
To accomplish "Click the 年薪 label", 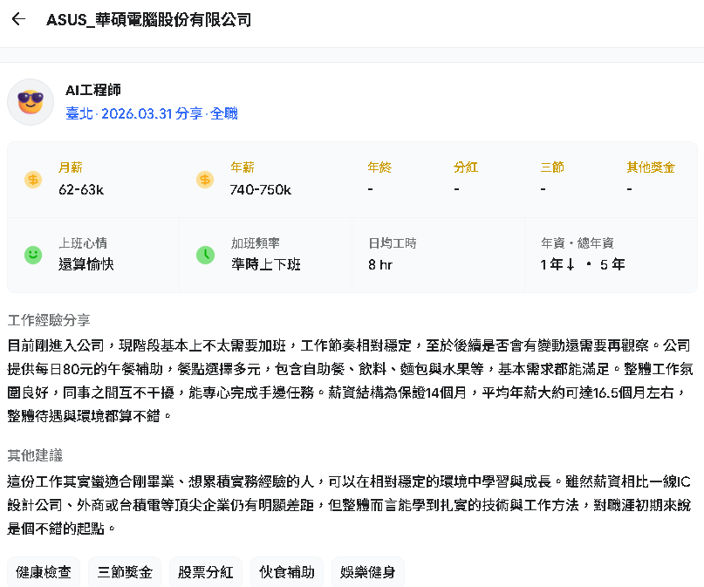I will [243, 167].
